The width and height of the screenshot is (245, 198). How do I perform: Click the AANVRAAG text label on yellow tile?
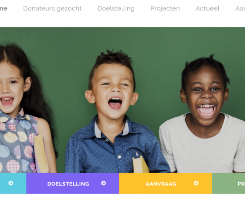[161, 184]
